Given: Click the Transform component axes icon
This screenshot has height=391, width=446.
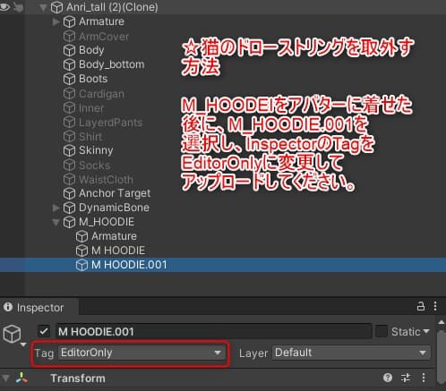Looking at the screenshot, I should tap(21, 378).
